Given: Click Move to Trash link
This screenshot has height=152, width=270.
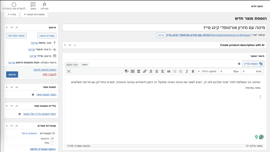Looking at the screenshot, I should (50, 74).
